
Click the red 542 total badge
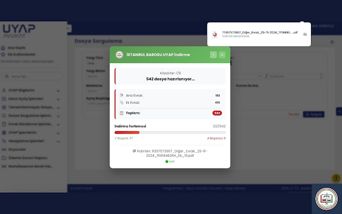pos(217,113)
